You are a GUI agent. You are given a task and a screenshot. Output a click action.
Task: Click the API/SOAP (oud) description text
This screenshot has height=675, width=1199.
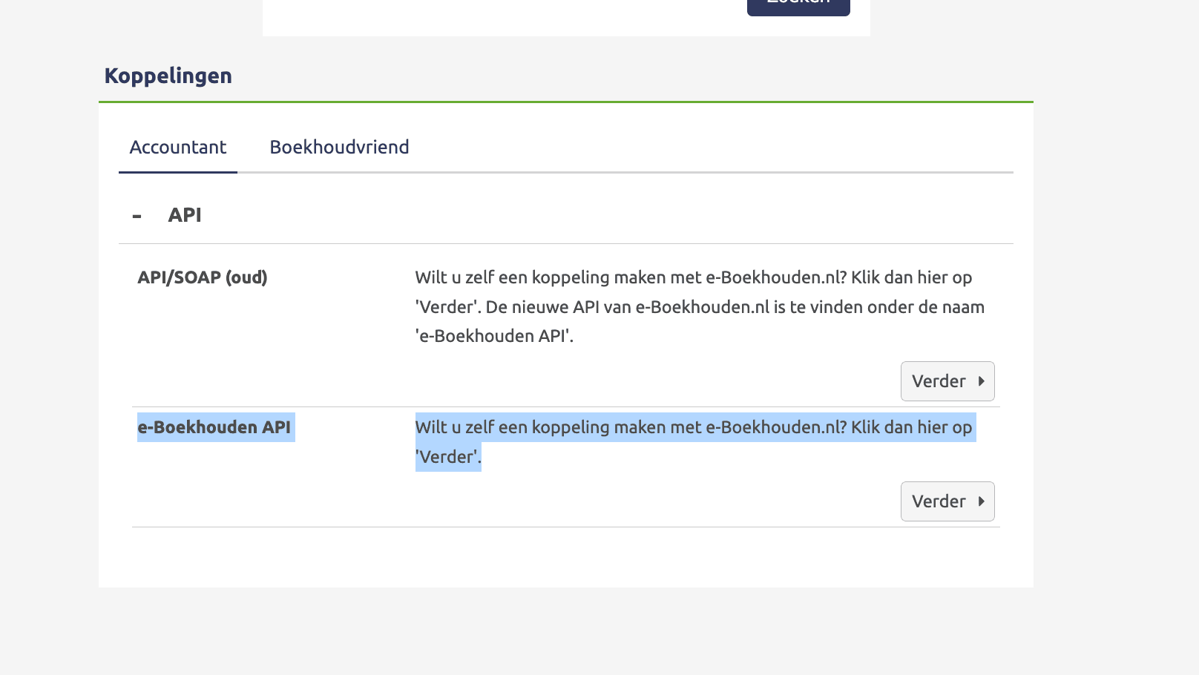click(700, 306)
